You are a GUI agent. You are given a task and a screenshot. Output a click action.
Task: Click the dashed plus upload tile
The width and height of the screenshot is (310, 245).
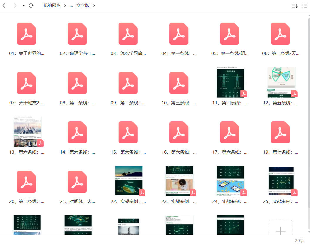281,228
